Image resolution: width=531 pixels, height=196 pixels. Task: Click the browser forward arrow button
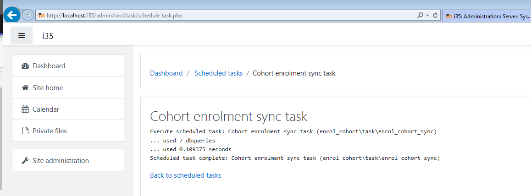click(28, 15)
